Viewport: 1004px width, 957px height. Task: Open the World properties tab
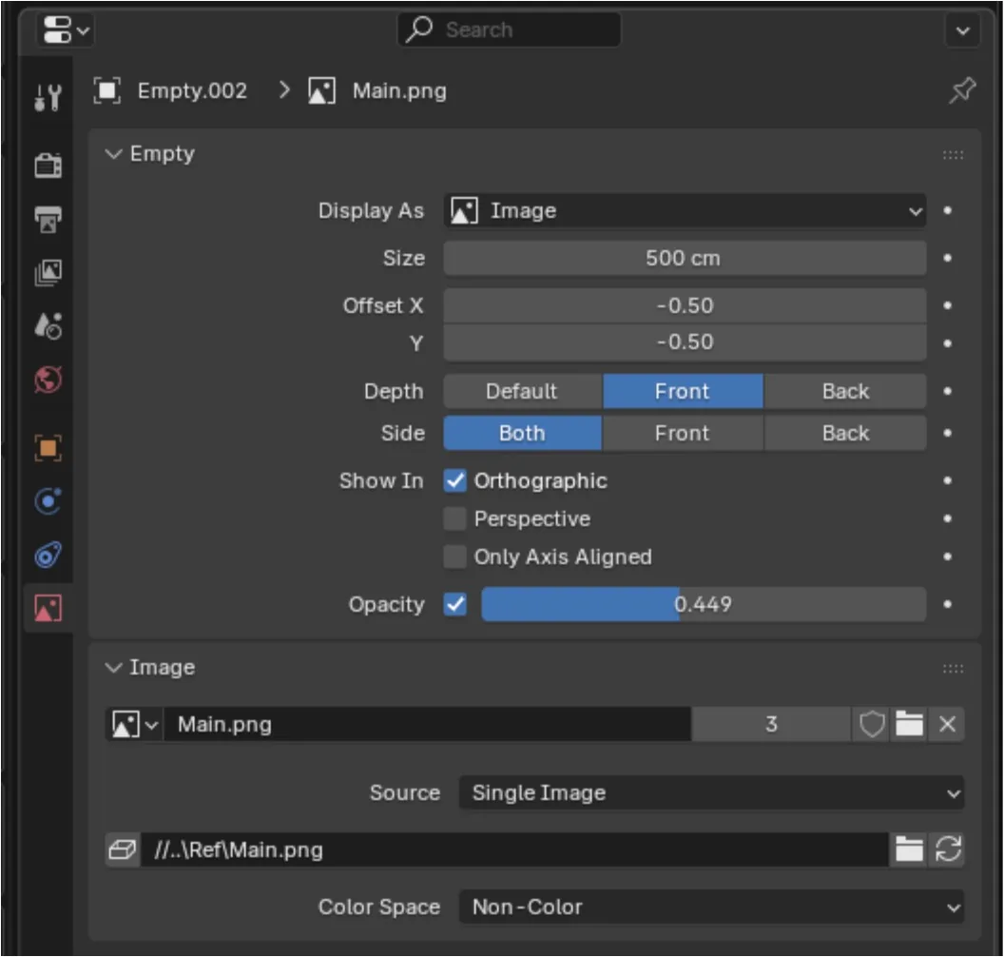click(x=48, y=380)
